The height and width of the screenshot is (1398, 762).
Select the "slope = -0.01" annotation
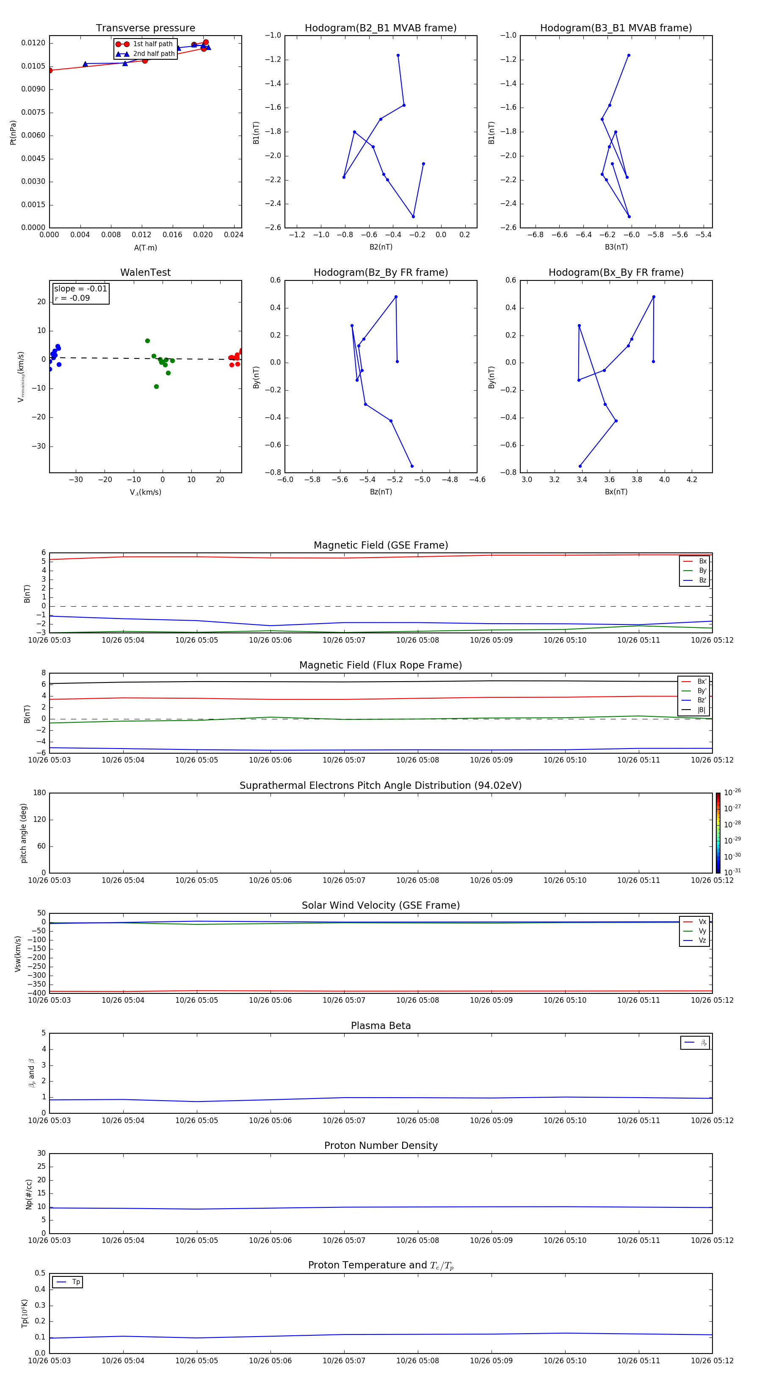point(80,289)
